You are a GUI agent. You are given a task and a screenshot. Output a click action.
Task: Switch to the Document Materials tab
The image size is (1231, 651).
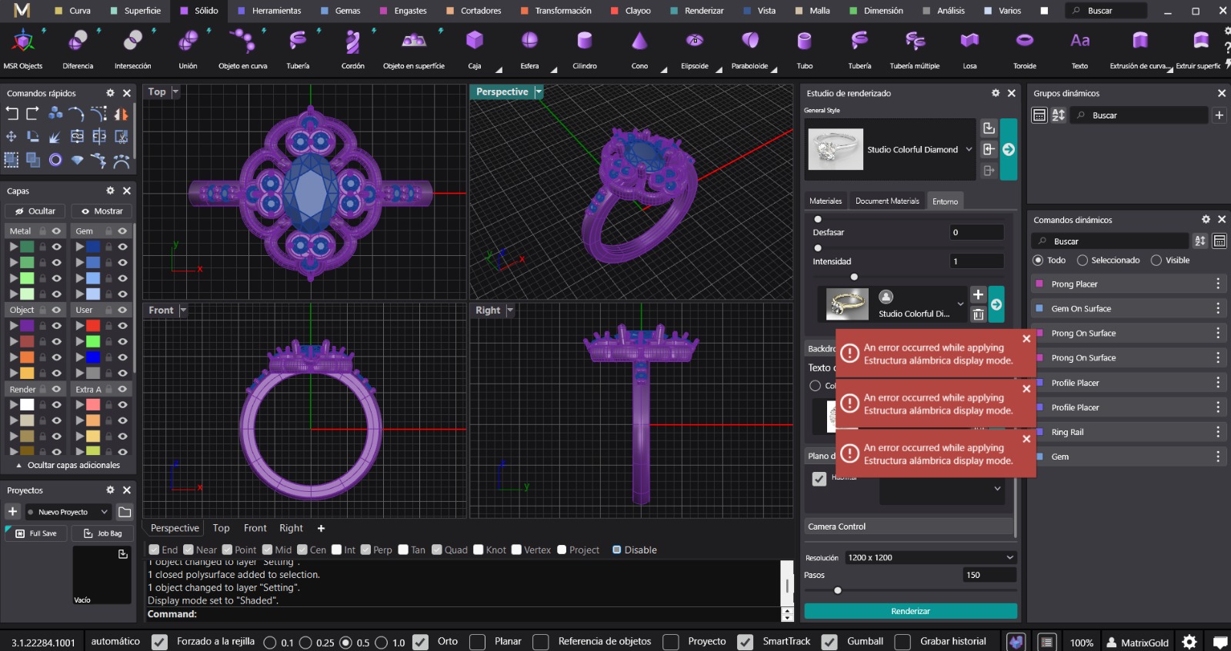[x=887, y=201]
